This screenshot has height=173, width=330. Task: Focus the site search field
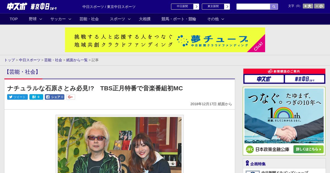(253, 7)
